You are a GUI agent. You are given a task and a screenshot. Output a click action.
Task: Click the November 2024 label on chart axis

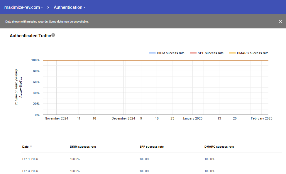[x=56, y=118]
